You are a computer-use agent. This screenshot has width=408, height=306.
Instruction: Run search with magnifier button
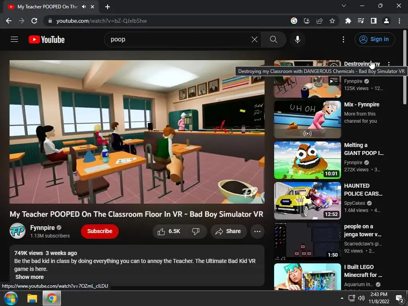click(x=273, y=39)
